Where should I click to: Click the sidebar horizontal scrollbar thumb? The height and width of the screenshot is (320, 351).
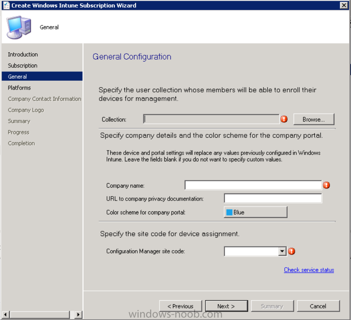click(x=40, y=315)
